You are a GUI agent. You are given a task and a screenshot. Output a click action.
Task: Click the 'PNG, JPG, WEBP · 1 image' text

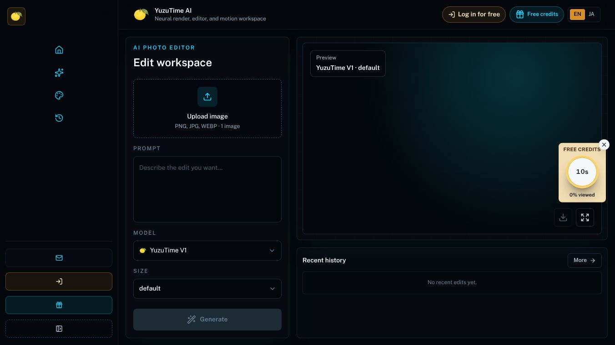207,126
